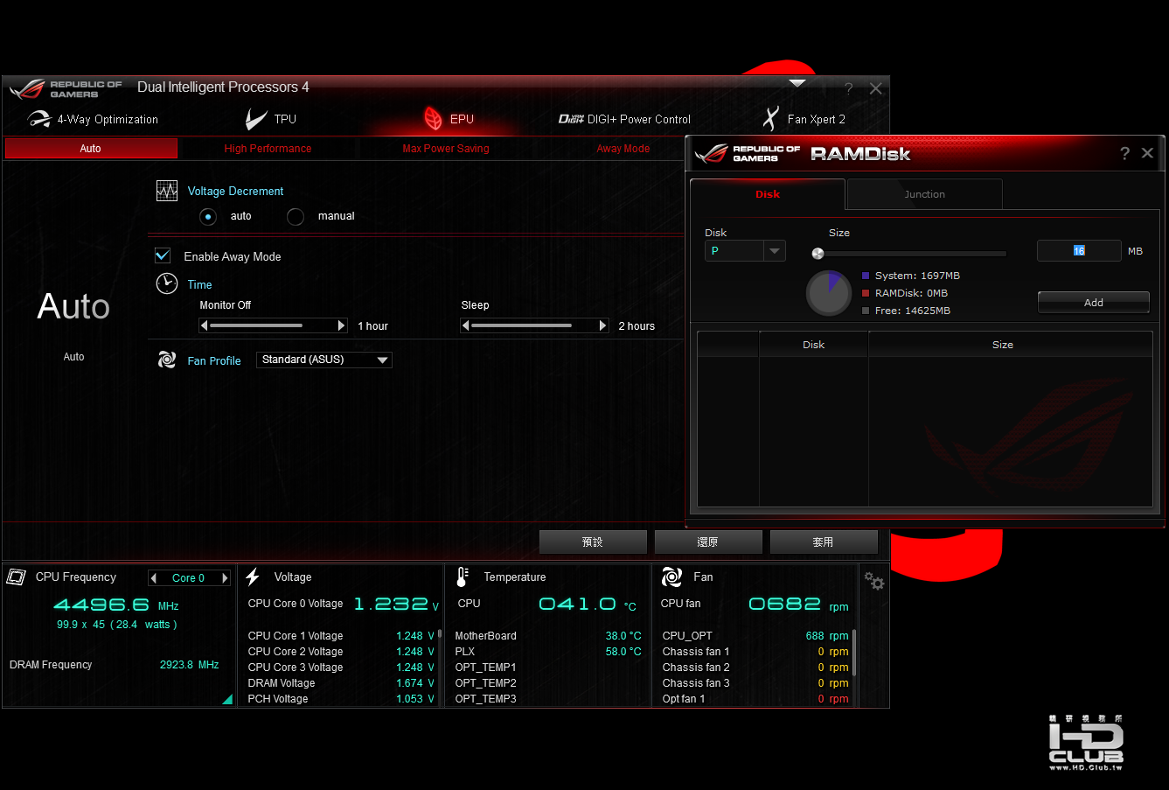1169x790 pixels.
Task: Click ROG logo in Dual Intelligent Processors
Action: [27, 88]
